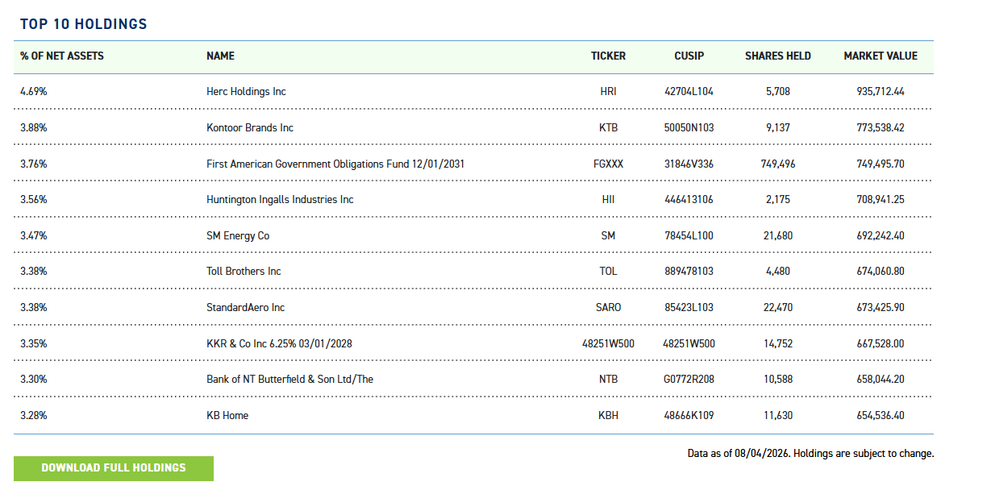The height and width of the screenshot is (486, 991).
Task: Click the 3.30% net assets value
Action: 34,380
